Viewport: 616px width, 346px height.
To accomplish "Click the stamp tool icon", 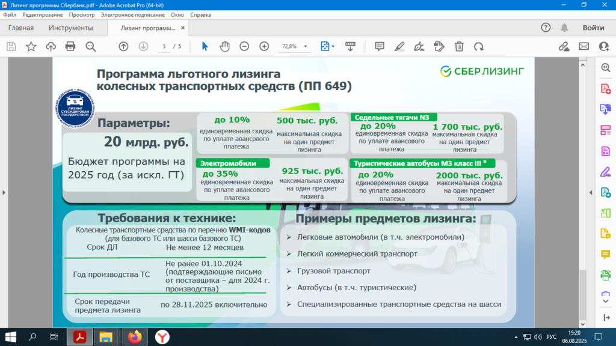I will (439, 46).
